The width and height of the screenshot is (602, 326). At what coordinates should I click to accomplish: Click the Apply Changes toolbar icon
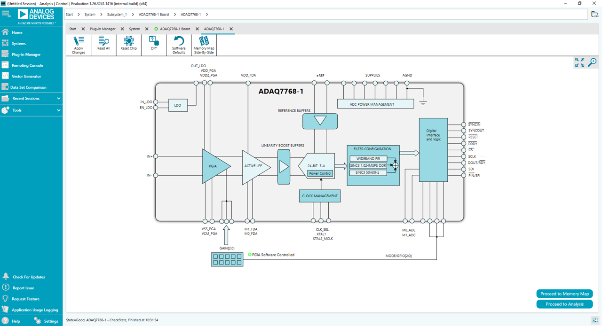coord(78,45)
